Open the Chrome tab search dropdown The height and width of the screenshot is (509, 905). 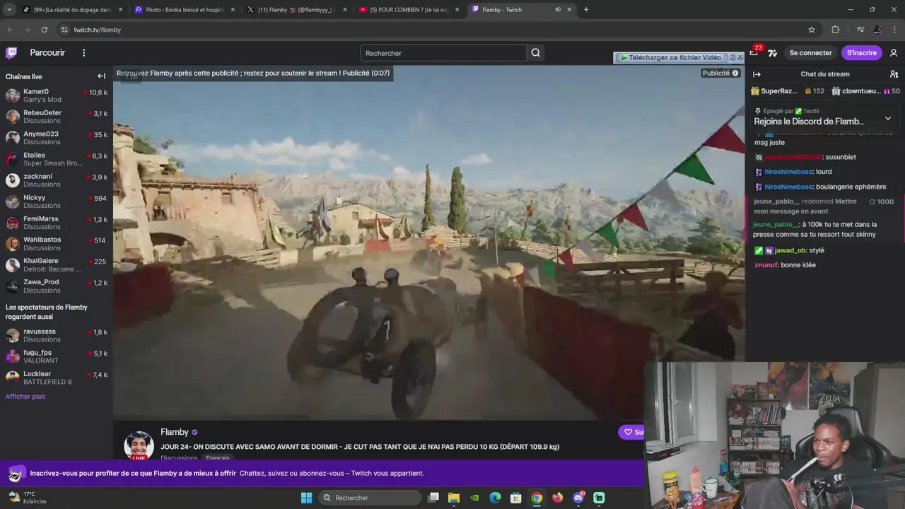(9, 10)
